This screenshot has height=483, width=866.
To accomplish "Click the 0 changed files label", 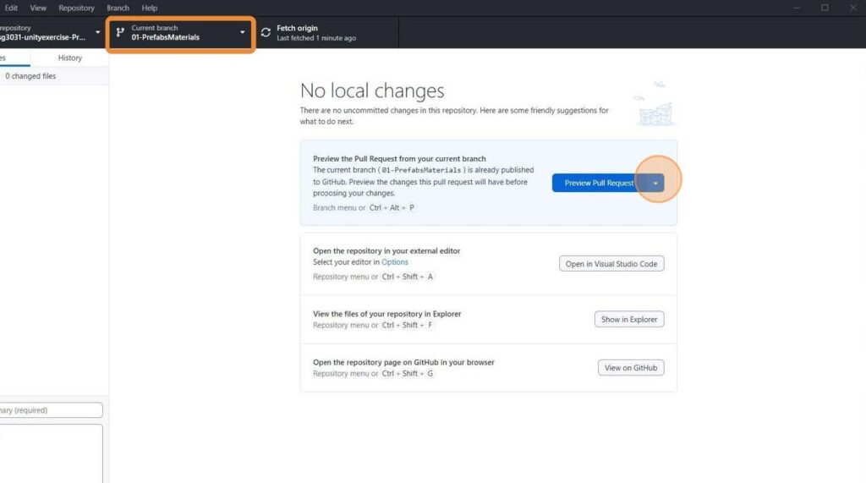I will pos(30,76).
